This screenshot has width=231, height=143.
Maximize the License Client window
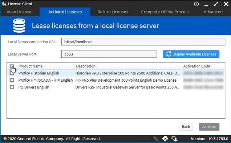pos(216,4)
